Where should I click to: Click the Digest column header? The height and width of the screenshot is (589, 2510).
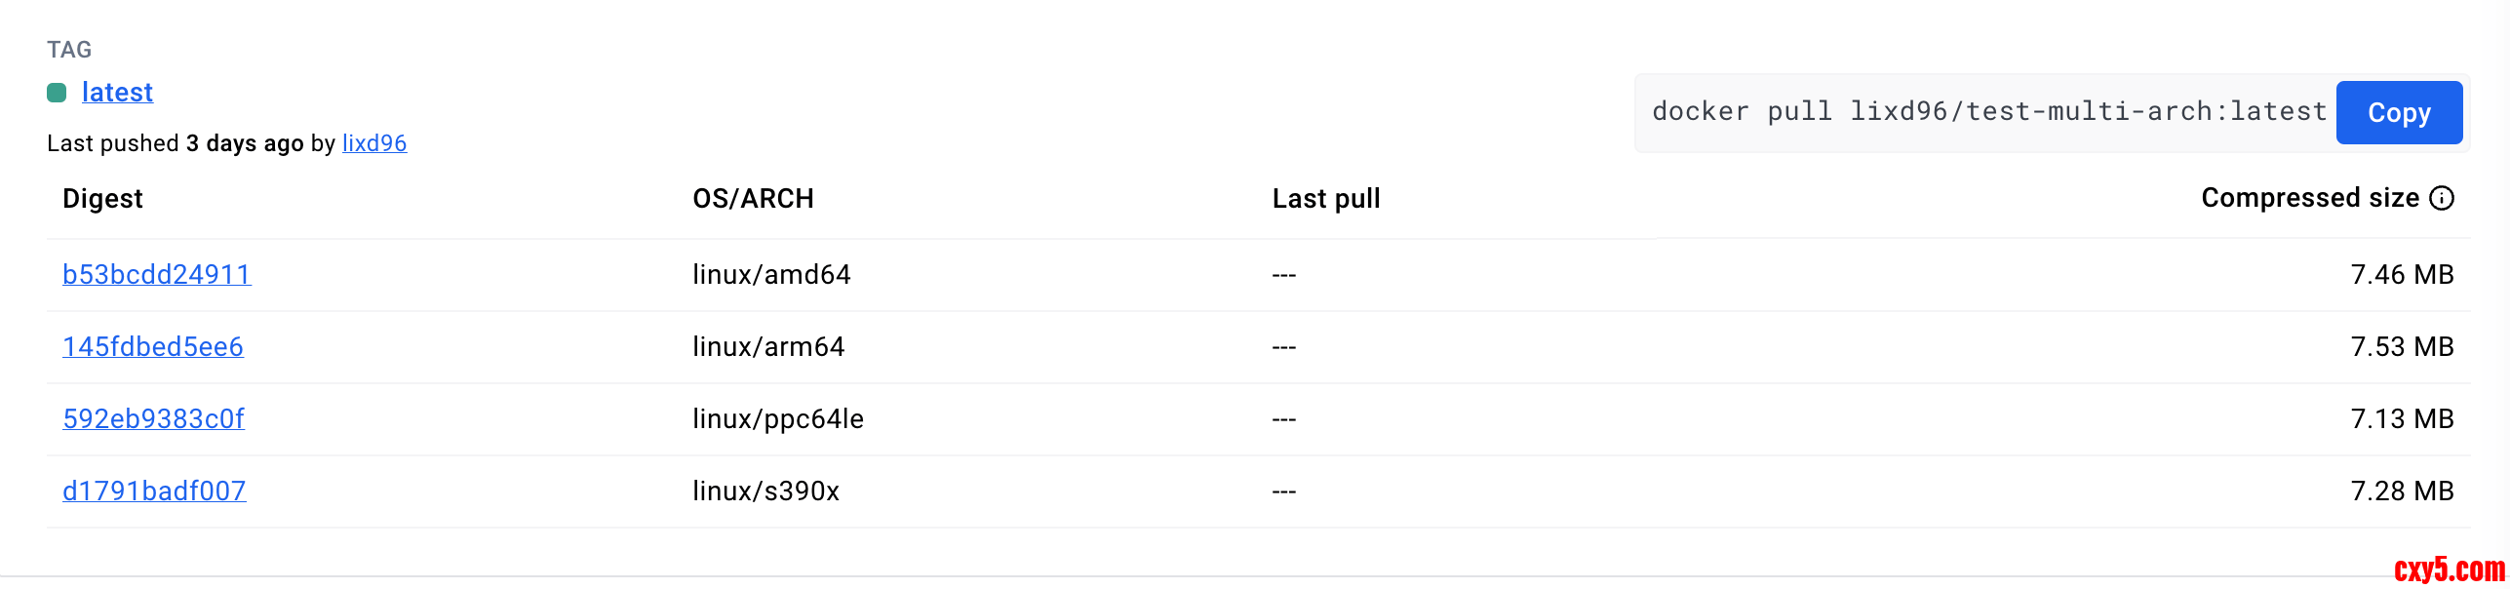pos(102,198)
